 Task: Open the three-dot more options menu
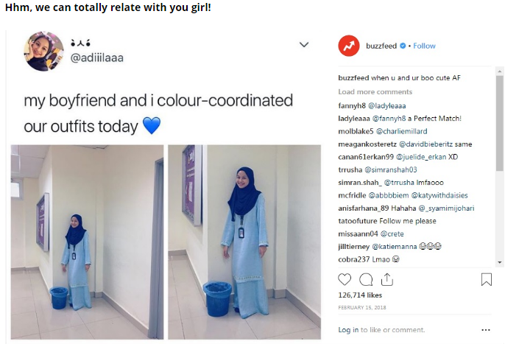coord(486,330)
